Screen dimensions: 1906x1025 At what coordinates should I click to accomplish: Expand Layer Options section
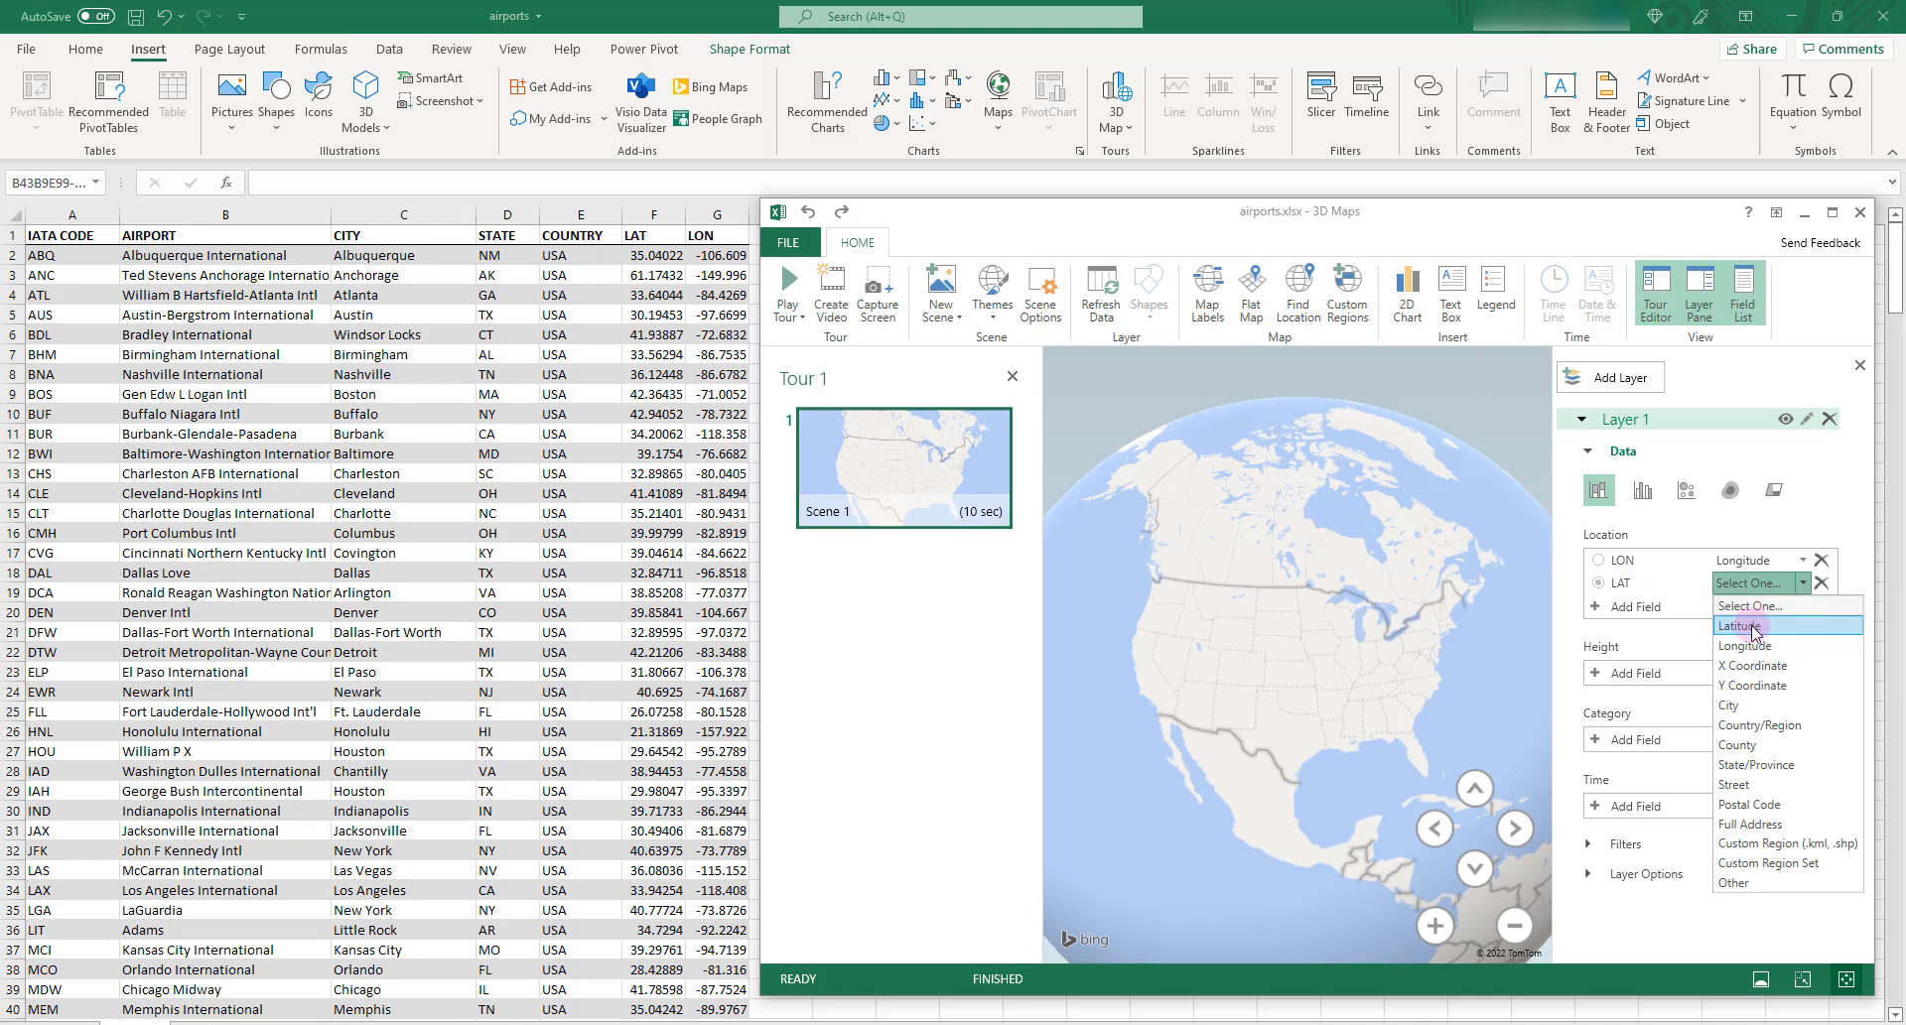(1588, 873)
